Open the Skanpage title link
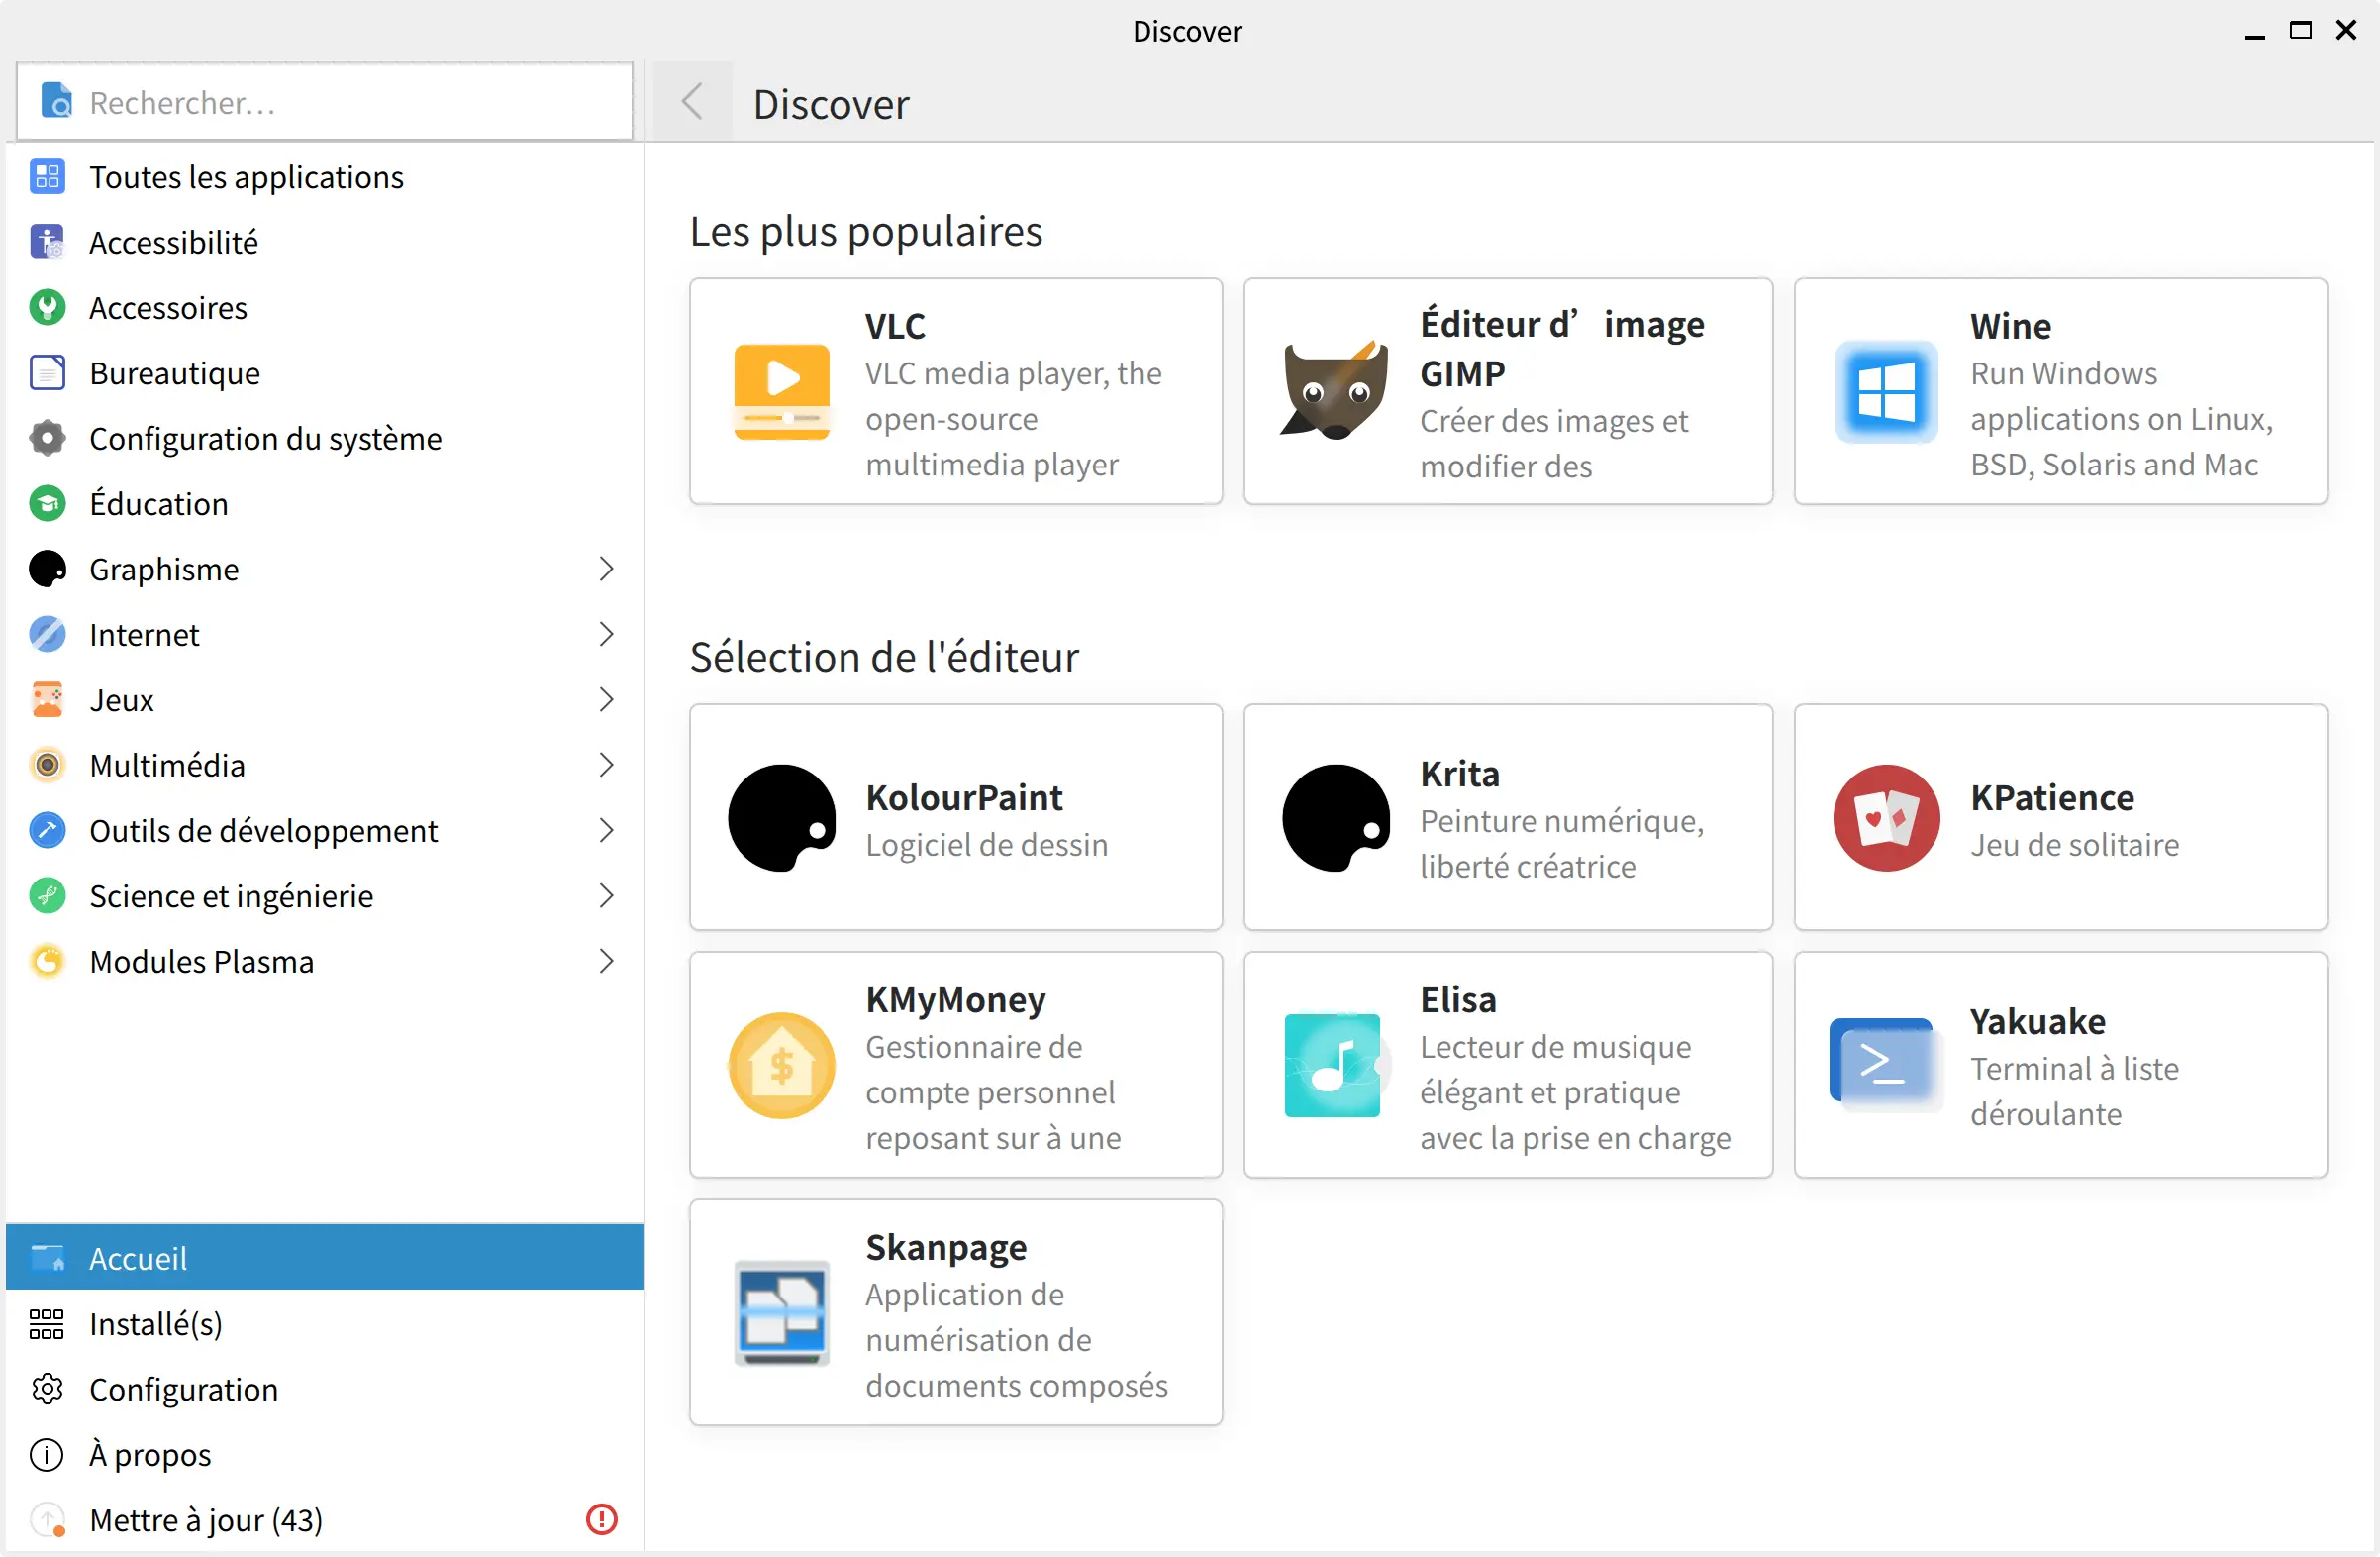2380x1557 pixels. 946,1248
